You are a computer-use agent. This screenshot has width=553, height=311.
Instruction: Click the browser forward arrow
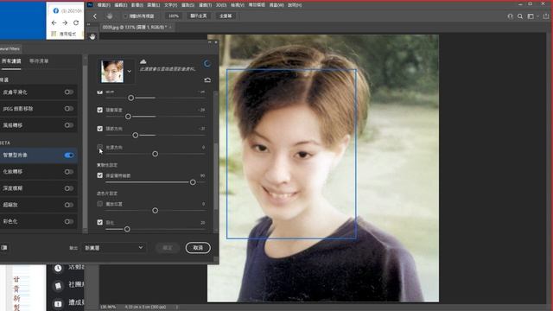65,23
